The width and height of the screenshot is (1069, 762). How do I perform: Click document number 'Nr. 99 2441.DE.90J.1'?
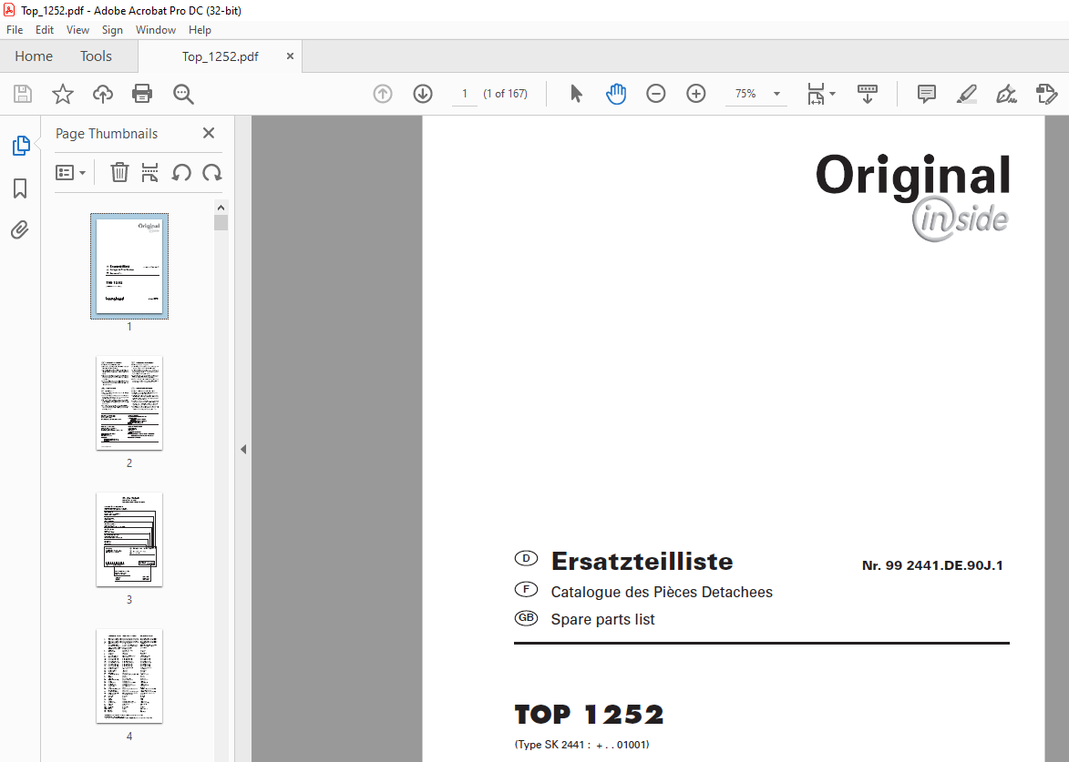pos(932,565)
